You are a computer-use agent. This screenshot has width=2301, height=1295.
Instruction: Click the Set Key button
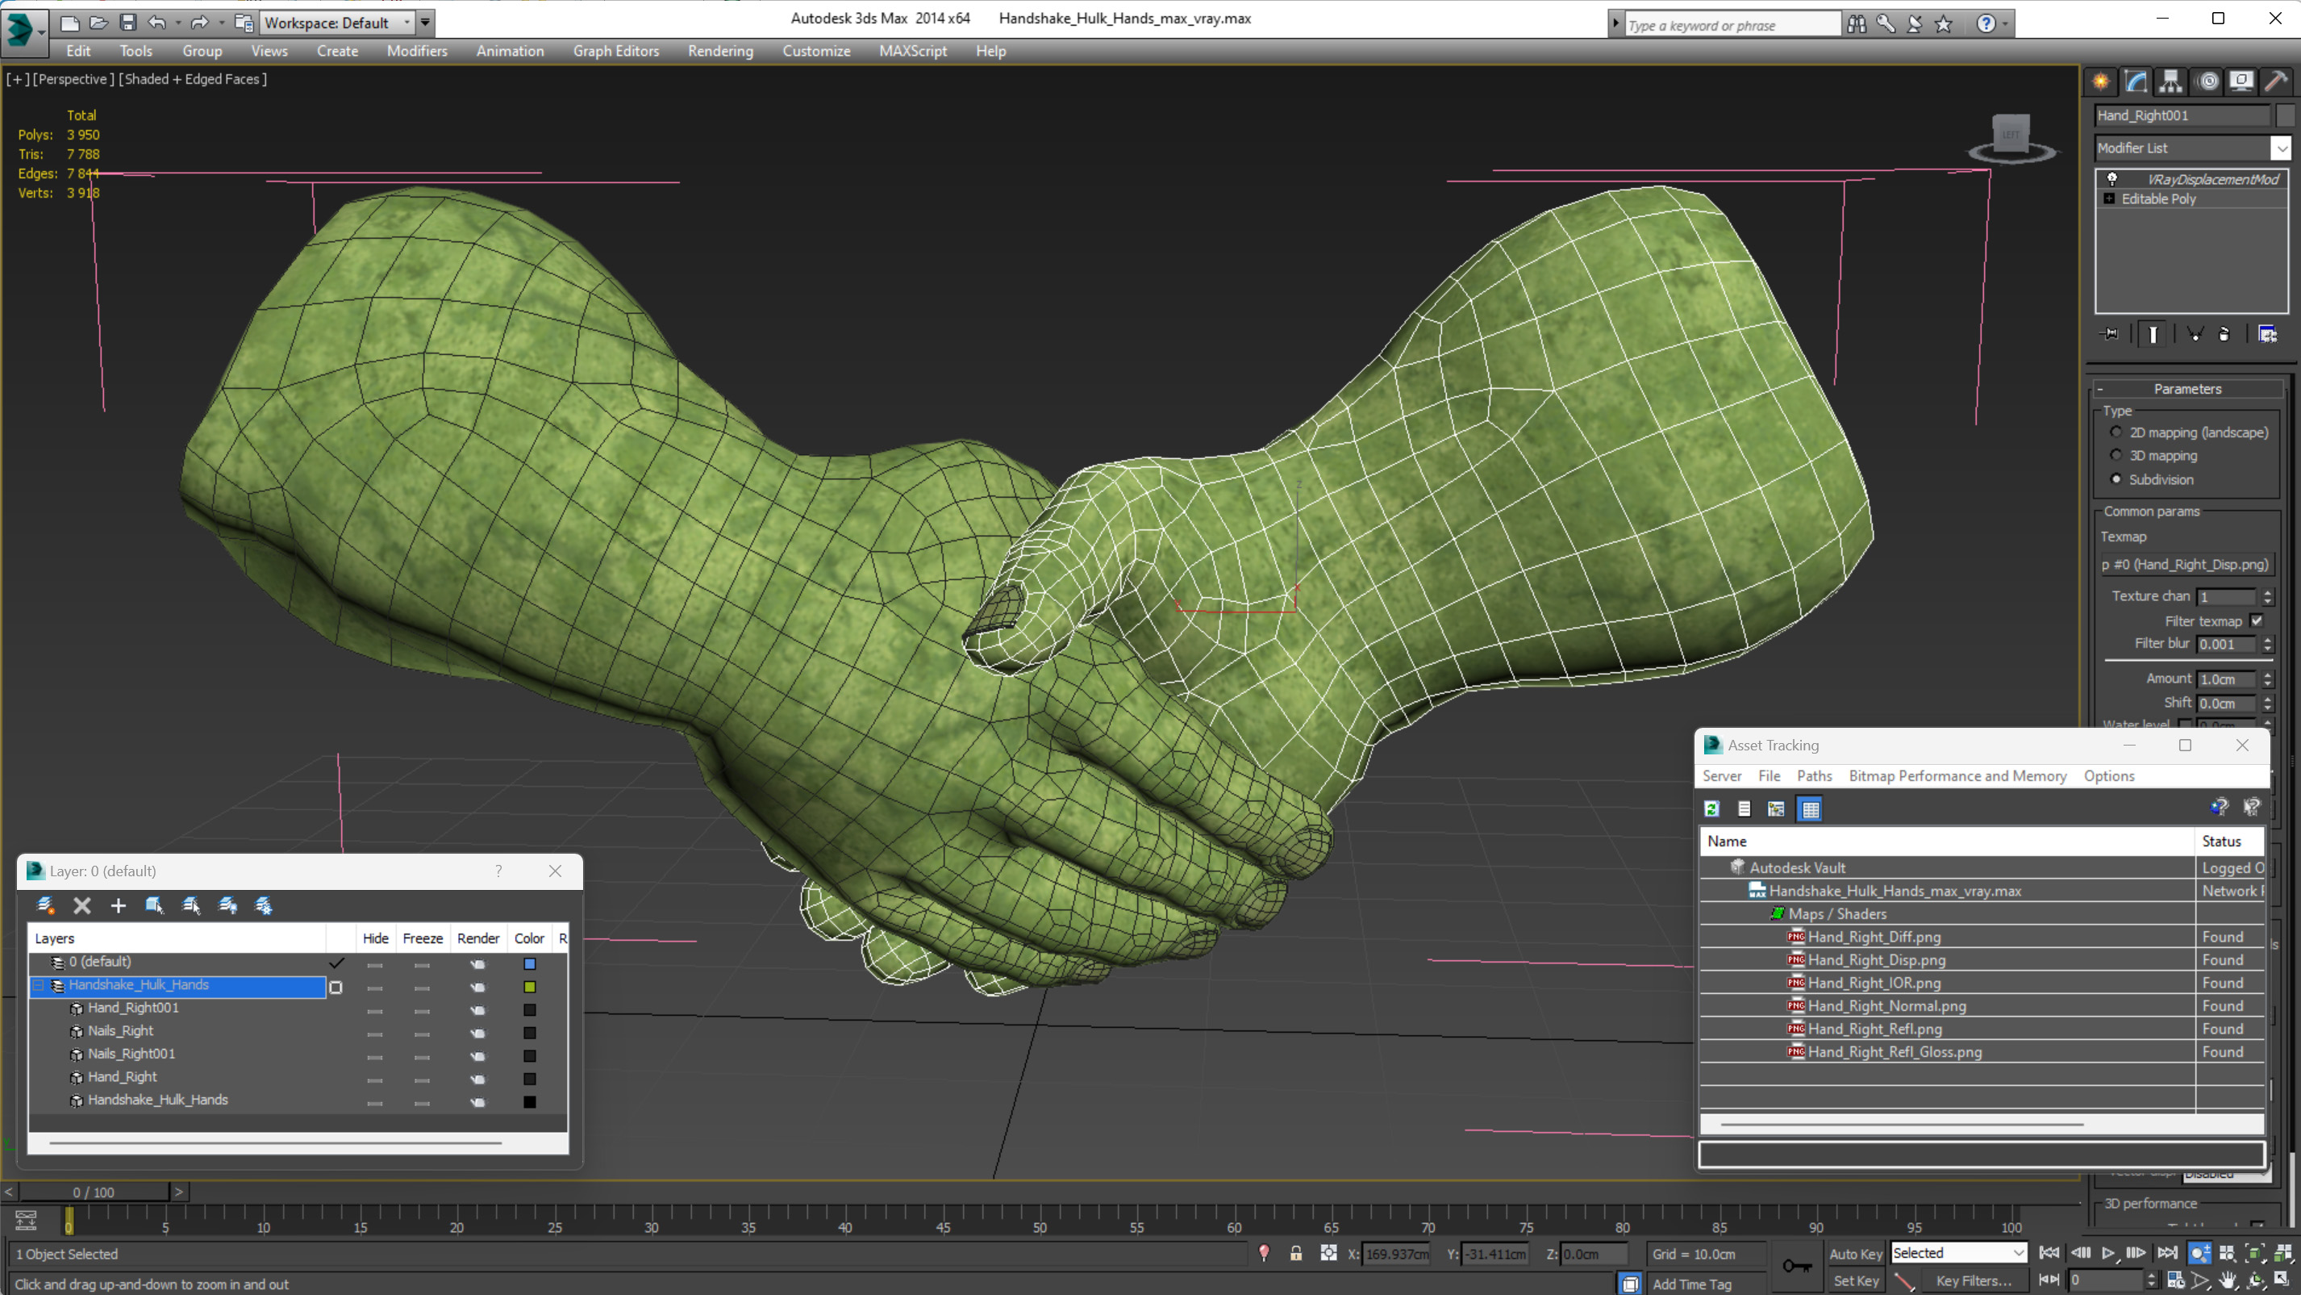coord(1855,1280)
